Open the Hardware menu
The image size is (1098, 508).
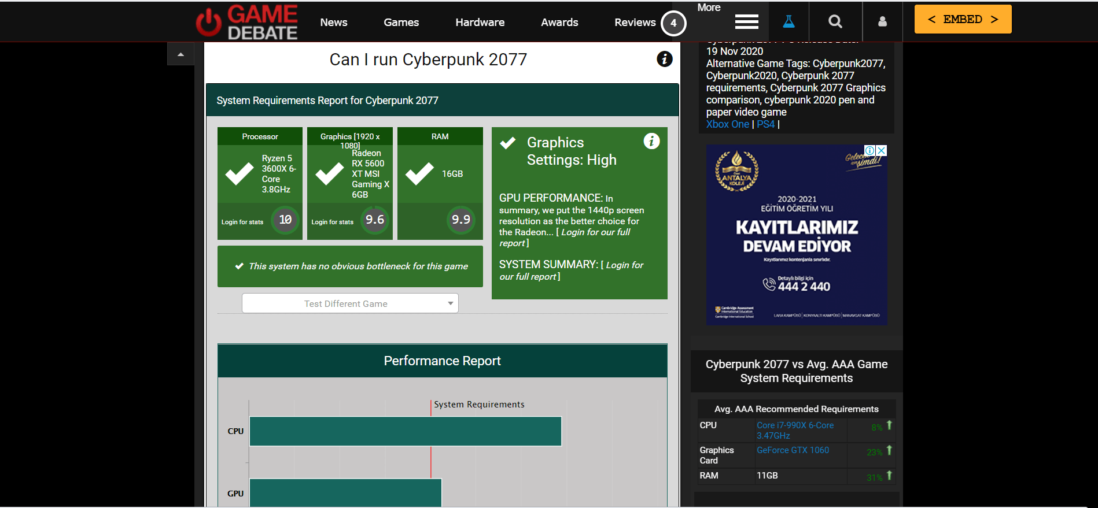pos(480,23)
